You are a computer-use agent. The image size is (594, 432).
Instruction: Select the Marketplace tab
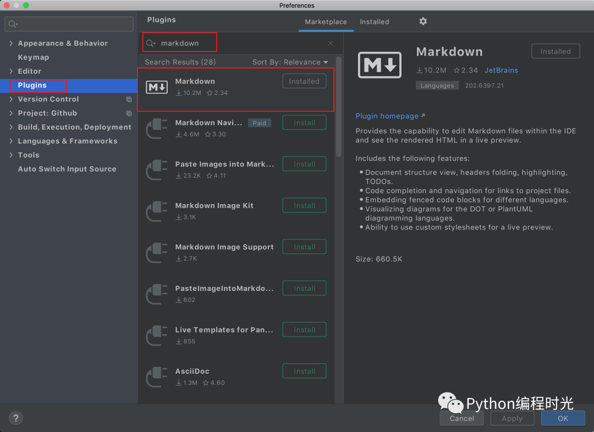coord(326,21)
